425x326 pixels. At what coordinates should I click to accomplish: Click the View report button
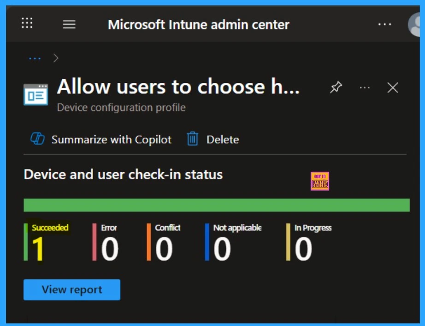point(72,290)
